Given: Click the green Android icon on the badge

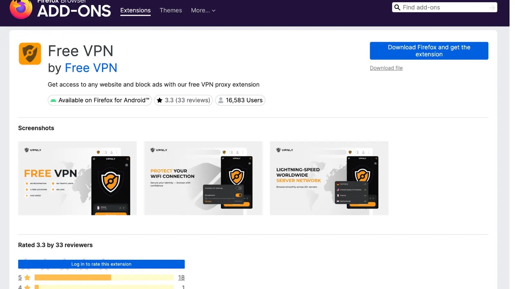Looking at the screenshot, I should [x=54, y=100].
